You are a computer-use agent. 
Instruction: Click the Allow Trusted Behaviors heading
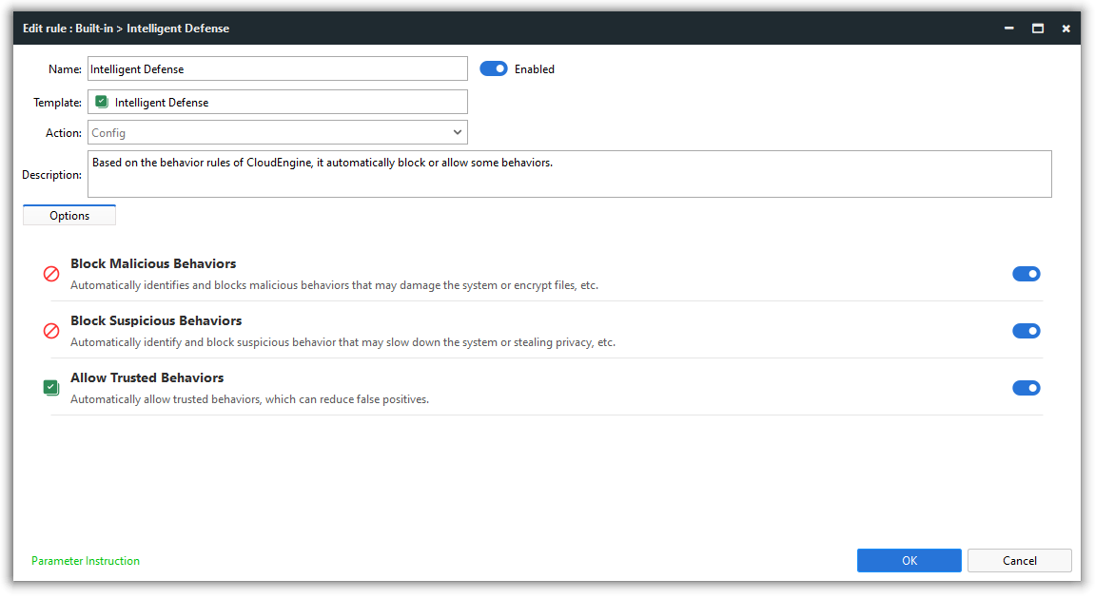pos(147,377)
